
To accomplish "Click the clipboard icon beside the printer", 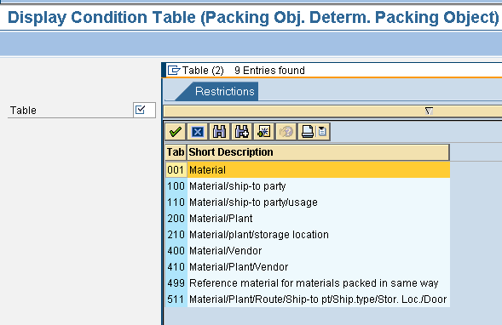I will click(x=323, y=132).
